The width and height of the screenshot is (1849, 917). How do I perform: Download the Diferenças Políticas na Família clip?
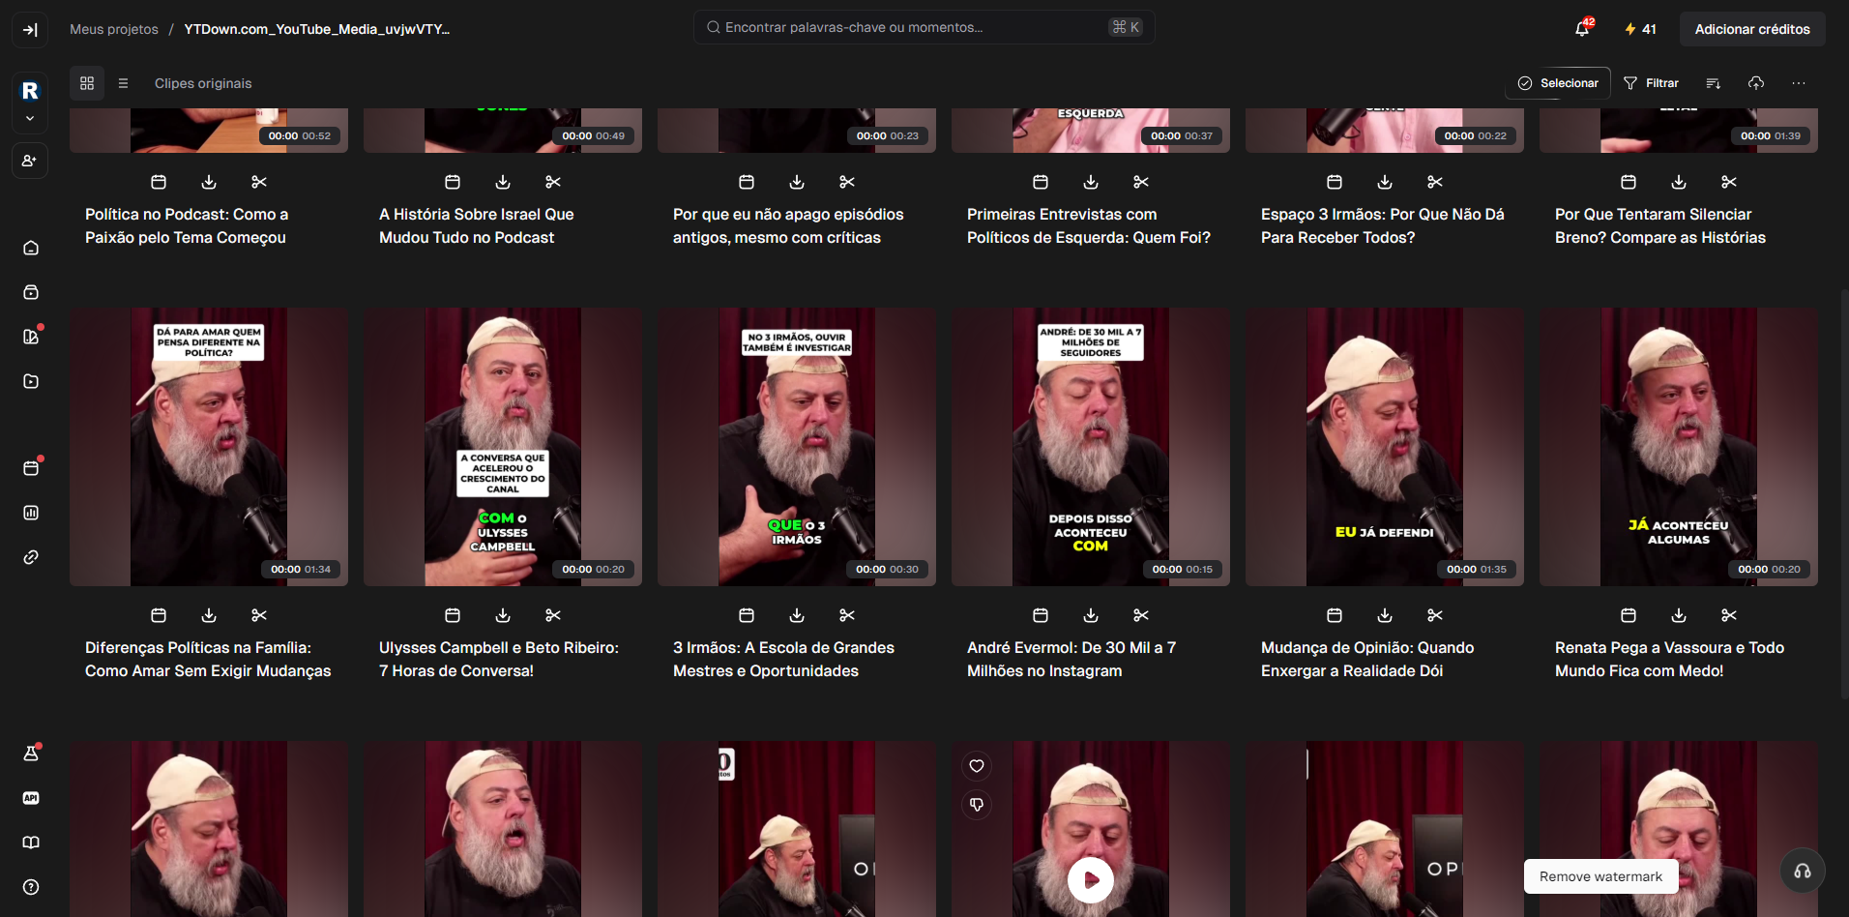pos(209,615)
